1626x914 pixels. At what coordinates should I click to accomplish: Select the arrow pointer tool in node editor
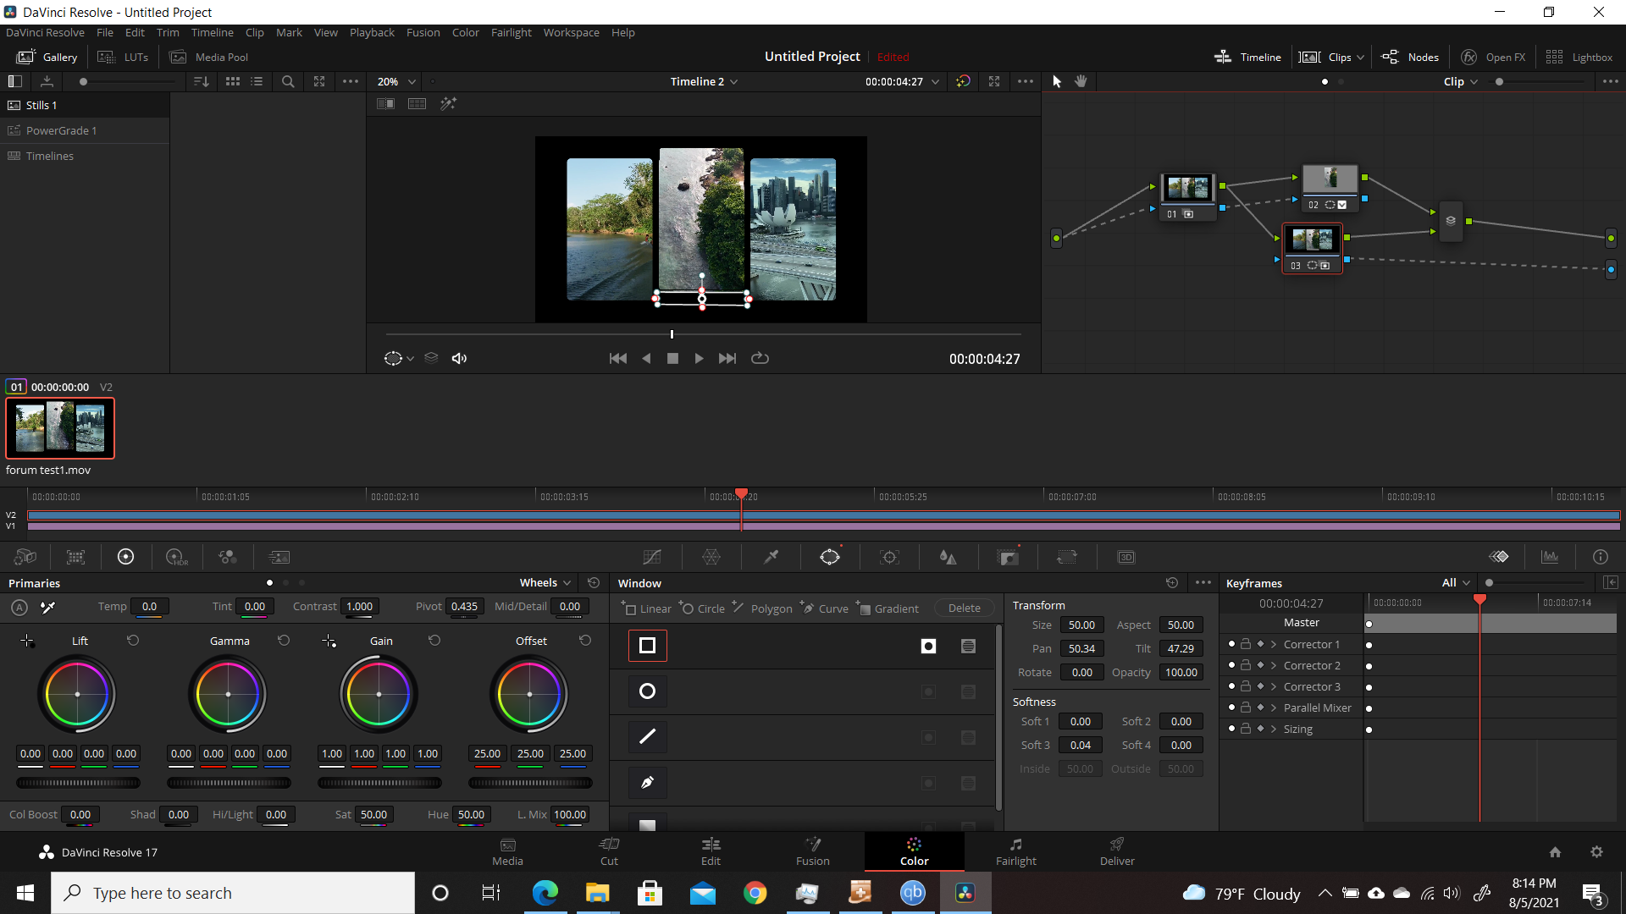[x=1057, y=81]
